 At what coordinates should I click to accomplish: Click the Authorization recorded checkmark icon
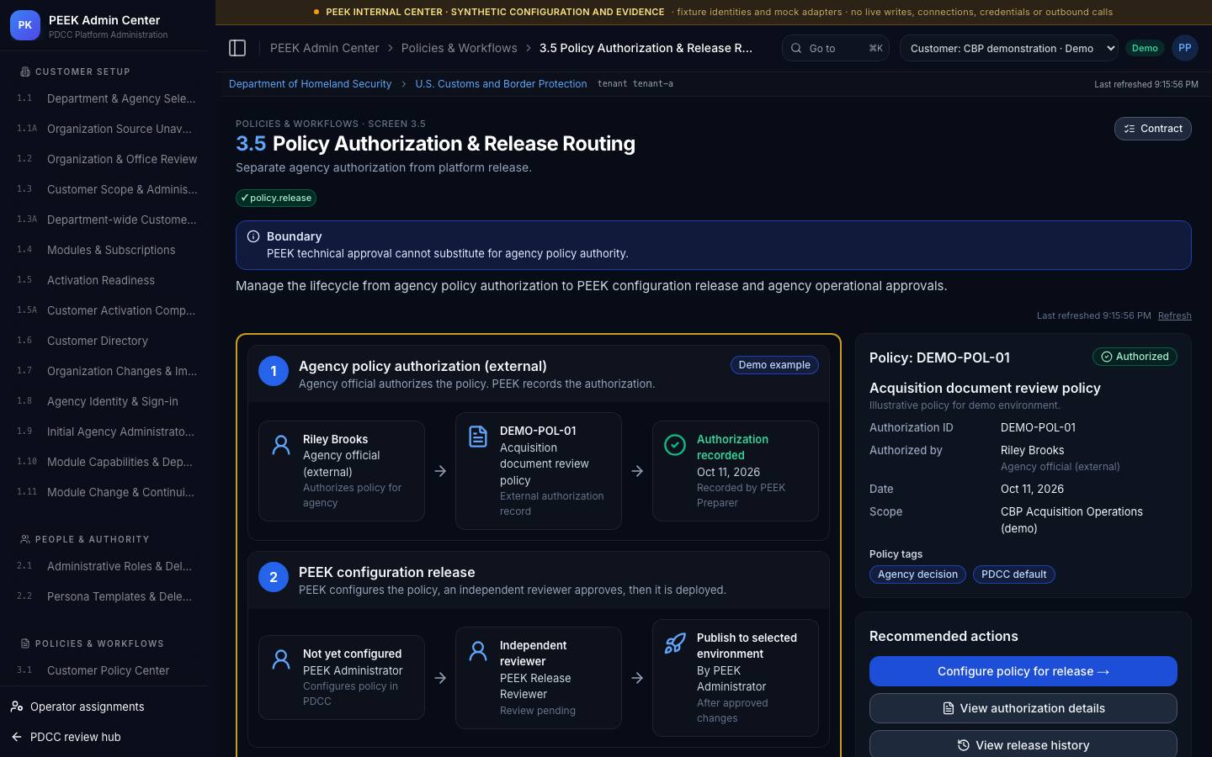click(675, 445)
